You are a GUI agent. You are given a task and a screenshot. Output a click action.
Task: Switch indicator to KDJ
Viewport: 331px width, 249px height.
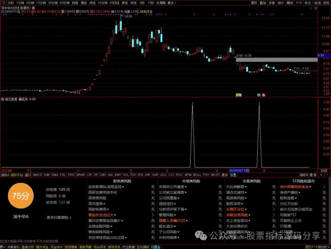(x=163, y=175)
